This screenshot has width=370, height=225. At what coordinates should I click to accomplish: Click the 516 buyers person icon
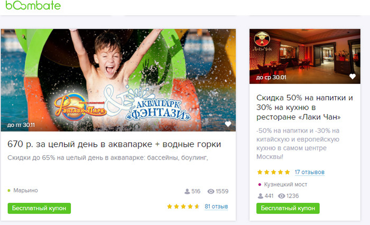[x=187, y=191]
